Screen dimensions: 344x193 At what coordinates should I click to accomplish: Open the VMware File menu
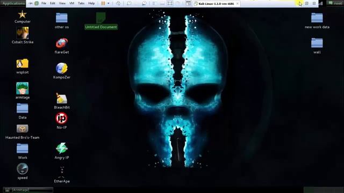44,3
